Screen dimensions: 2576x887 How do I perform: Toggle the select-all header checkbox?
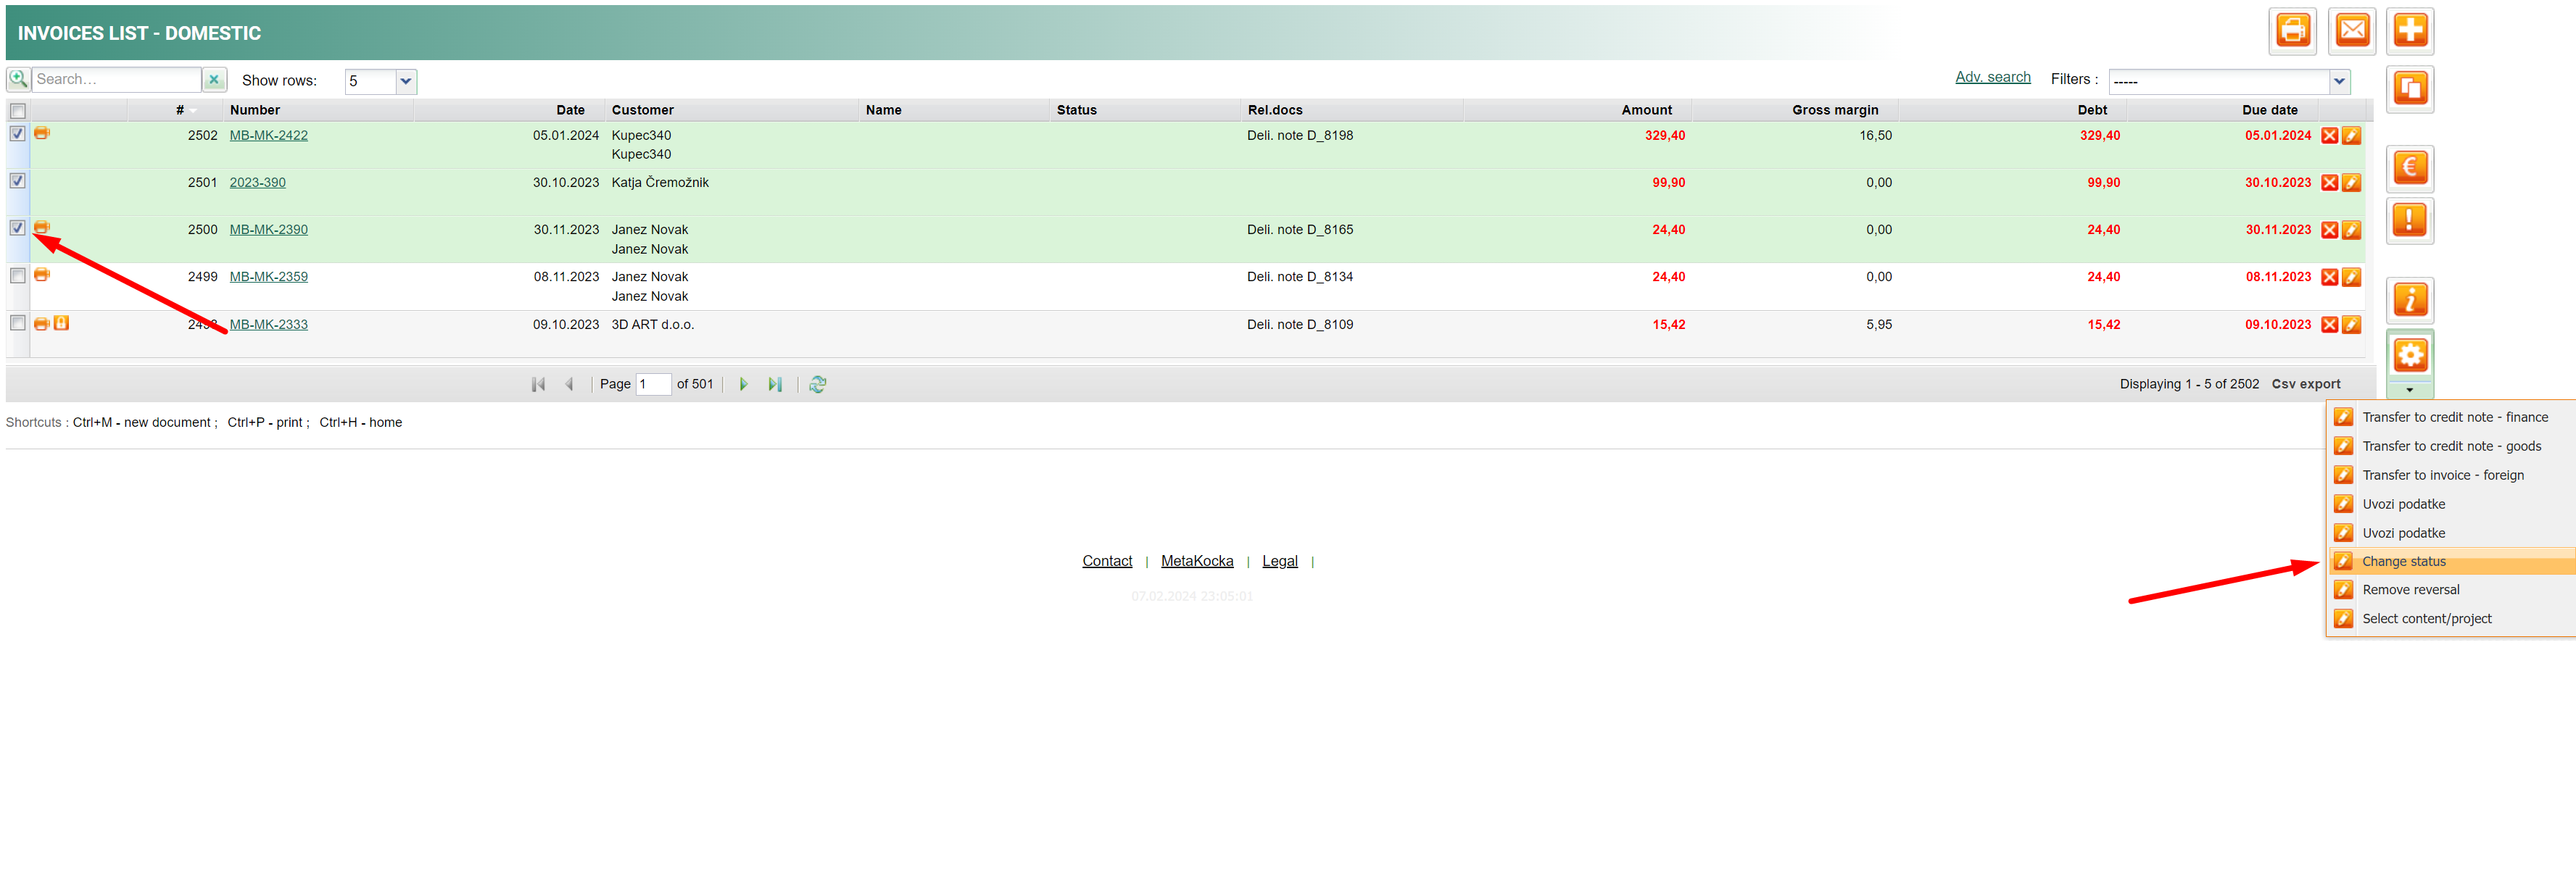coord(18,111)
